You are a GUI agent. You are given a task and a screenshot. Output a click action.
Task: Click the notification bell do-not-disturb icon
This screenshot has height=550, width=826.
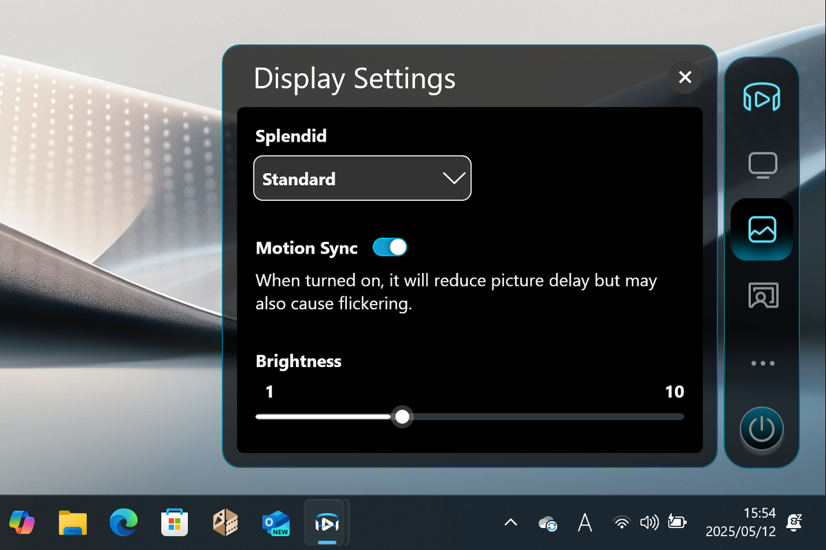[796, 522]
